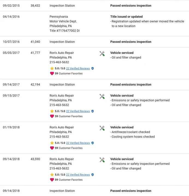Click the wrench icon for 05/05/2017 service
Screen dimensions: 189x196
point(102,54)
